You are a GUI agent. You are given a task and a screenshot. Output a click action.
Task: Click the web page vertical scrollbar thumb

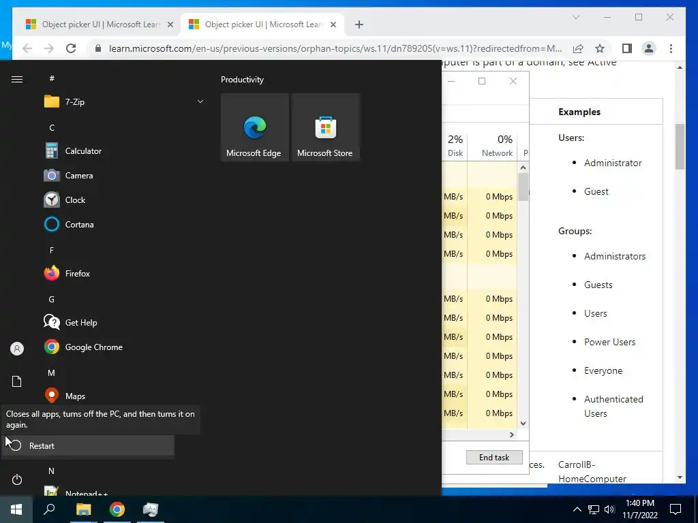point(680,147)
